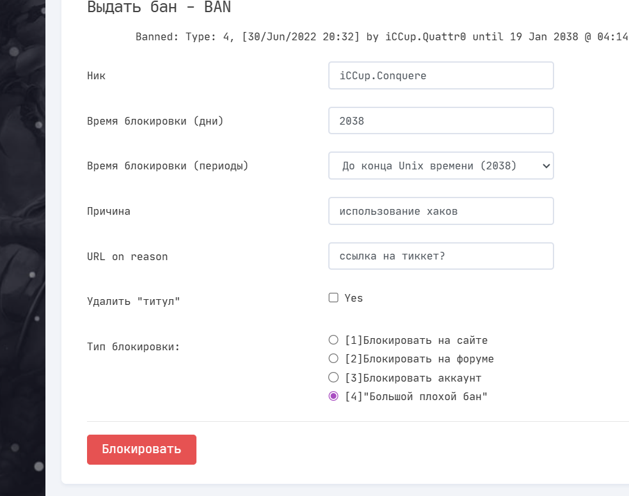Click the Ник input field
The image size is (629, 496).
coord(440,75)
